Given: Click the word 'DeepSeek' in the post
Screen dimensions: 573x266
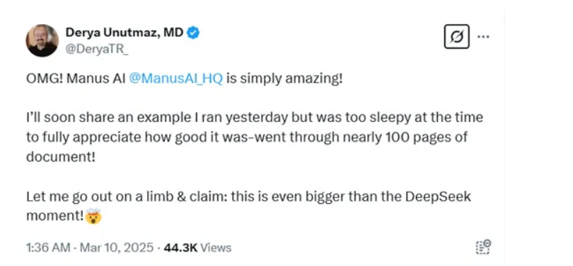Looking at the screenshot, I should coord(438,197).
